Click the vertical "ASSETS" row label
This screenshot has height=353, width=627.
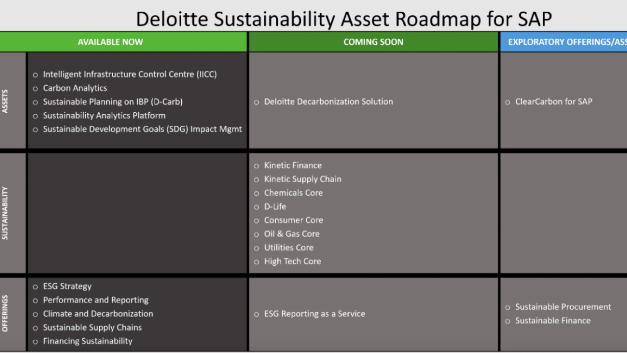5,101
